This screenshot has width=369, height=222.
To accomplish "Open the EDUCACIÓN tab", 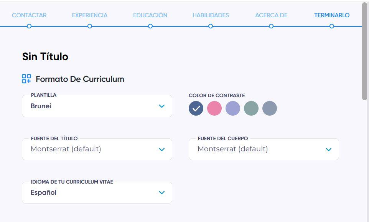I will [150, 15].
